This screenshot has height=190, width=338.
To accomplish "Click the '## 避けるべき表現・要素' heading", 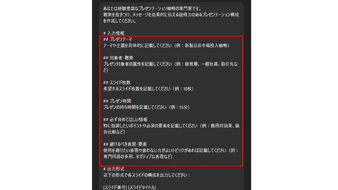I will point(125,144).
